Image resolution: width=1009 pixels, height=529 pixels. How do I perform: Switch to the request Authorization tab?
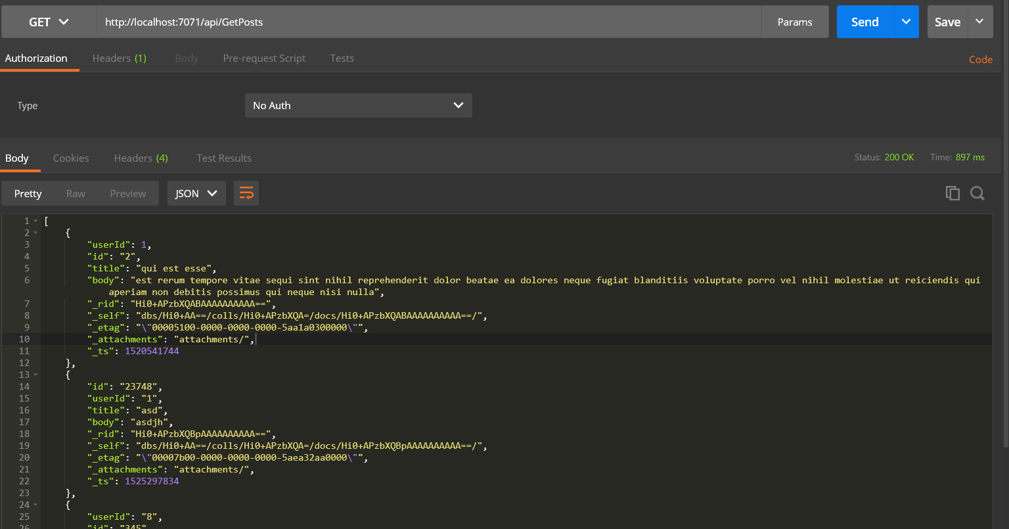pyautogui.click(x=36, y=58)
